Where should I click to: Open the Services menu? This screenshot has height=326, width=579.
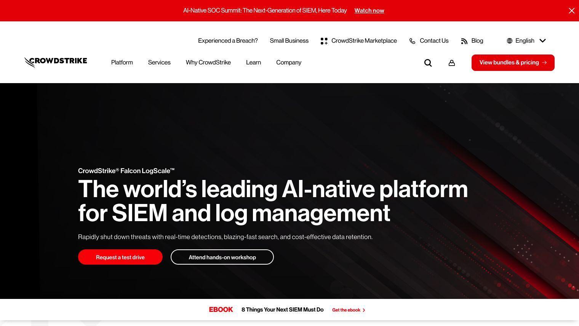tap(159, 63)
